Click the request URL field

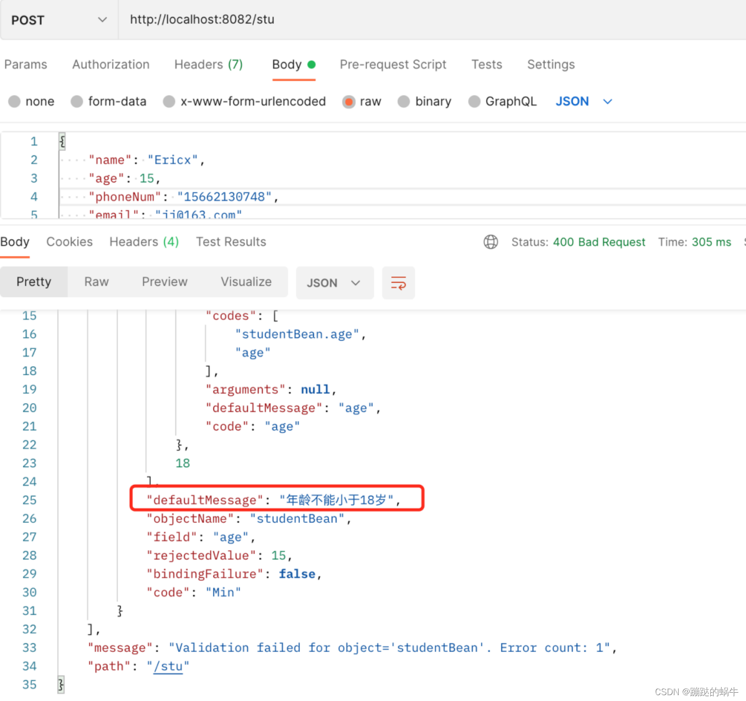[x=432, y=20]
